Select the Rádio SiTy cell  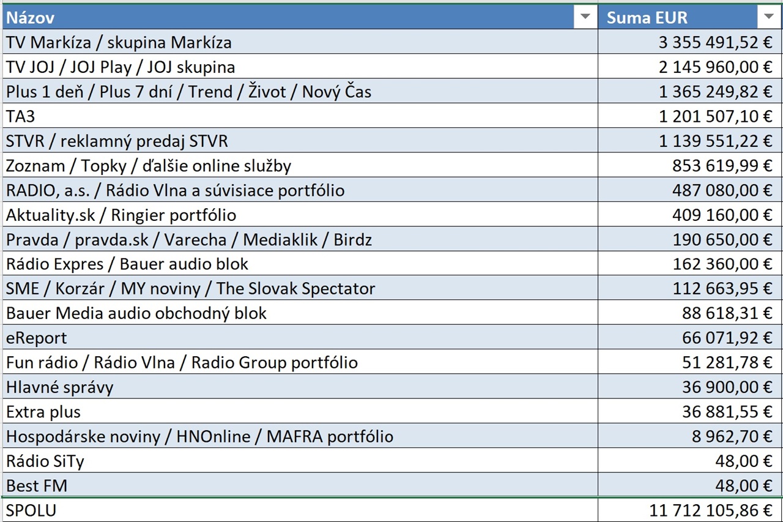coord(299,460)
